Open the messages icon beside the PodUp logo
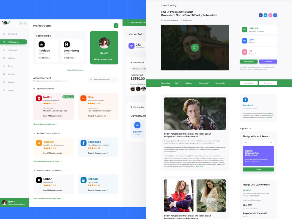The height and width of the screenshot is (219, 292). (20, 23)
